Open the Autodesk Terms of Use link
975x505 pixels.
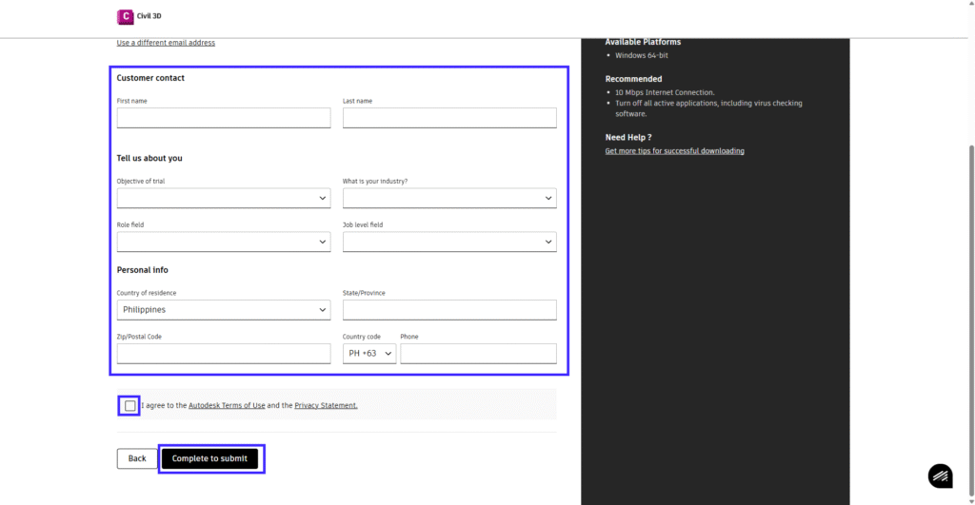coord(227,406)
